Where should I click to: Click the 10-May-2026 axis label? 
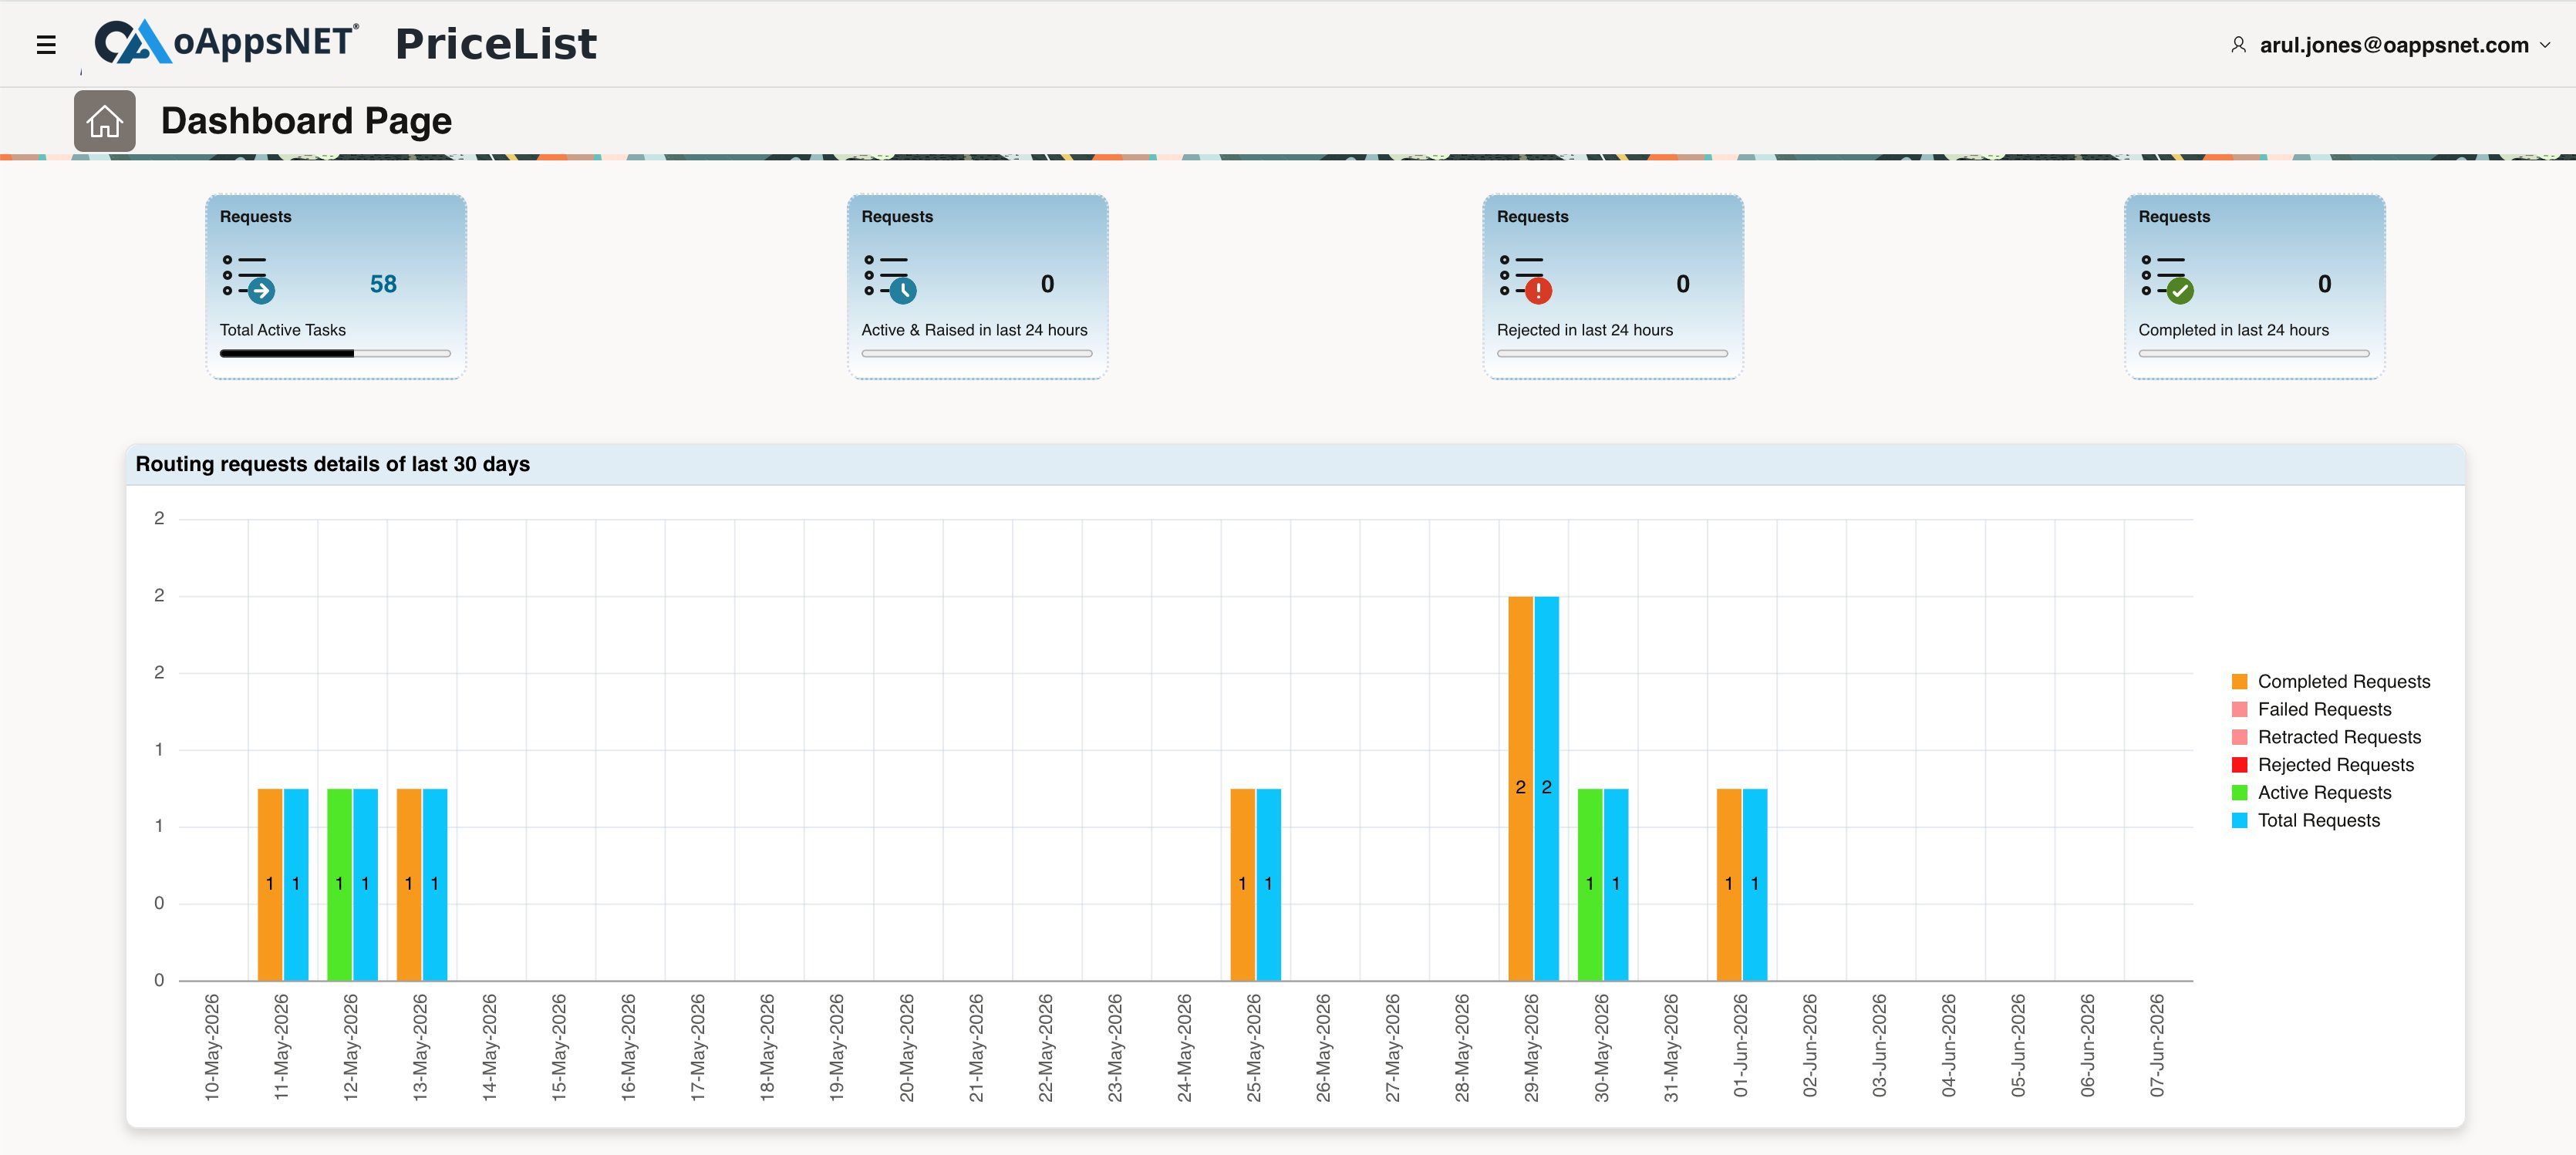tap(212, 1048)
